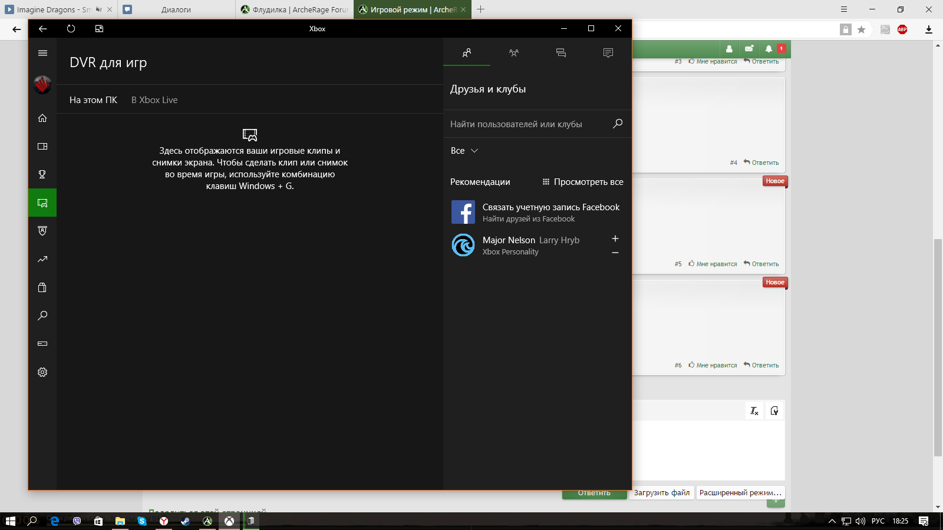Open the Major Nelson profile picture
The height and width of the screenshot is (530, 943).
(x=463, y=245)
